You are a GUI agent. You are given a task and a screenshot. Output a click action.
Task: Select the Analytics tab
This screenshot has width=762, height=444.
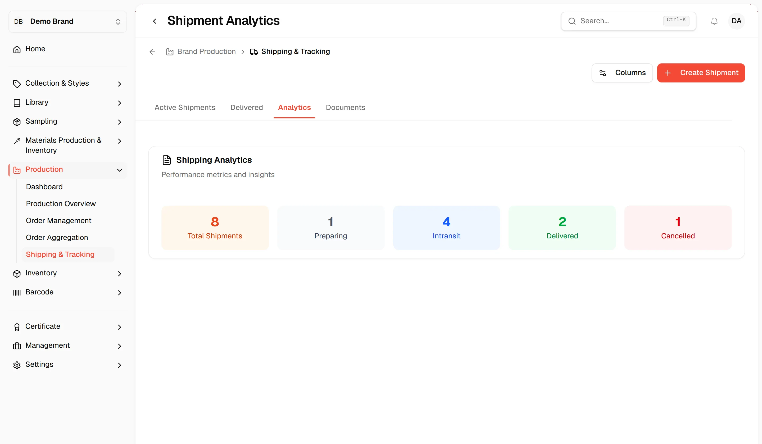click(x=294, y=108)
